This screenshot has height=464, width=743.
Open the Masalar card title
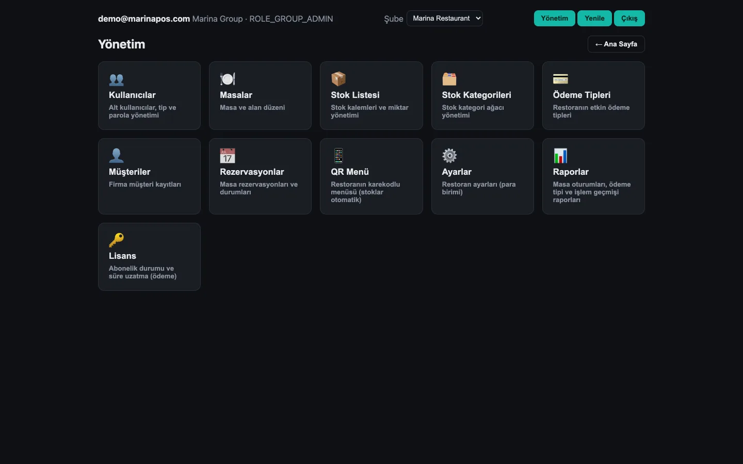tap(236, 95)
